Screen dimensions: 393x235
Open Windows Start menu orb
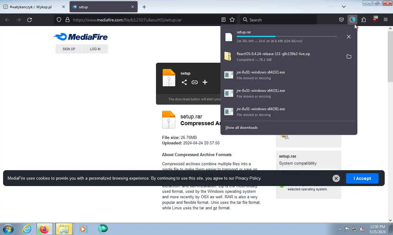(8, 229)
